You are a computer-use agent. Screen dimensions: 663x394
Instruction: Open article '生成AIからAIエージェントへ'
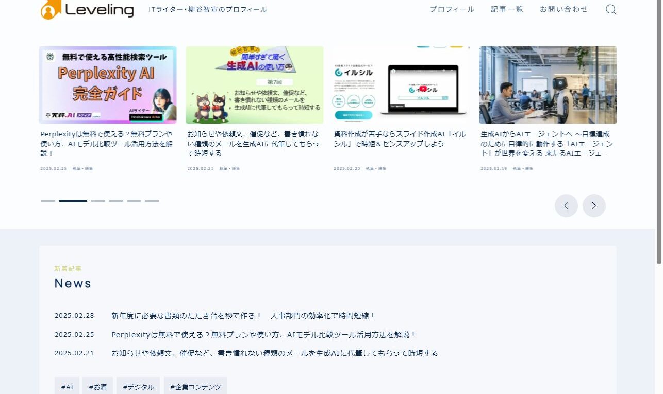tap(547, 144)
